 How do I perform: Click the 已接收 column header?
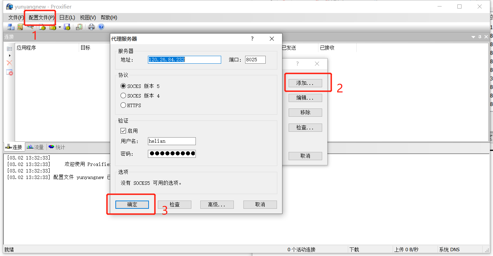coord(327,48)
